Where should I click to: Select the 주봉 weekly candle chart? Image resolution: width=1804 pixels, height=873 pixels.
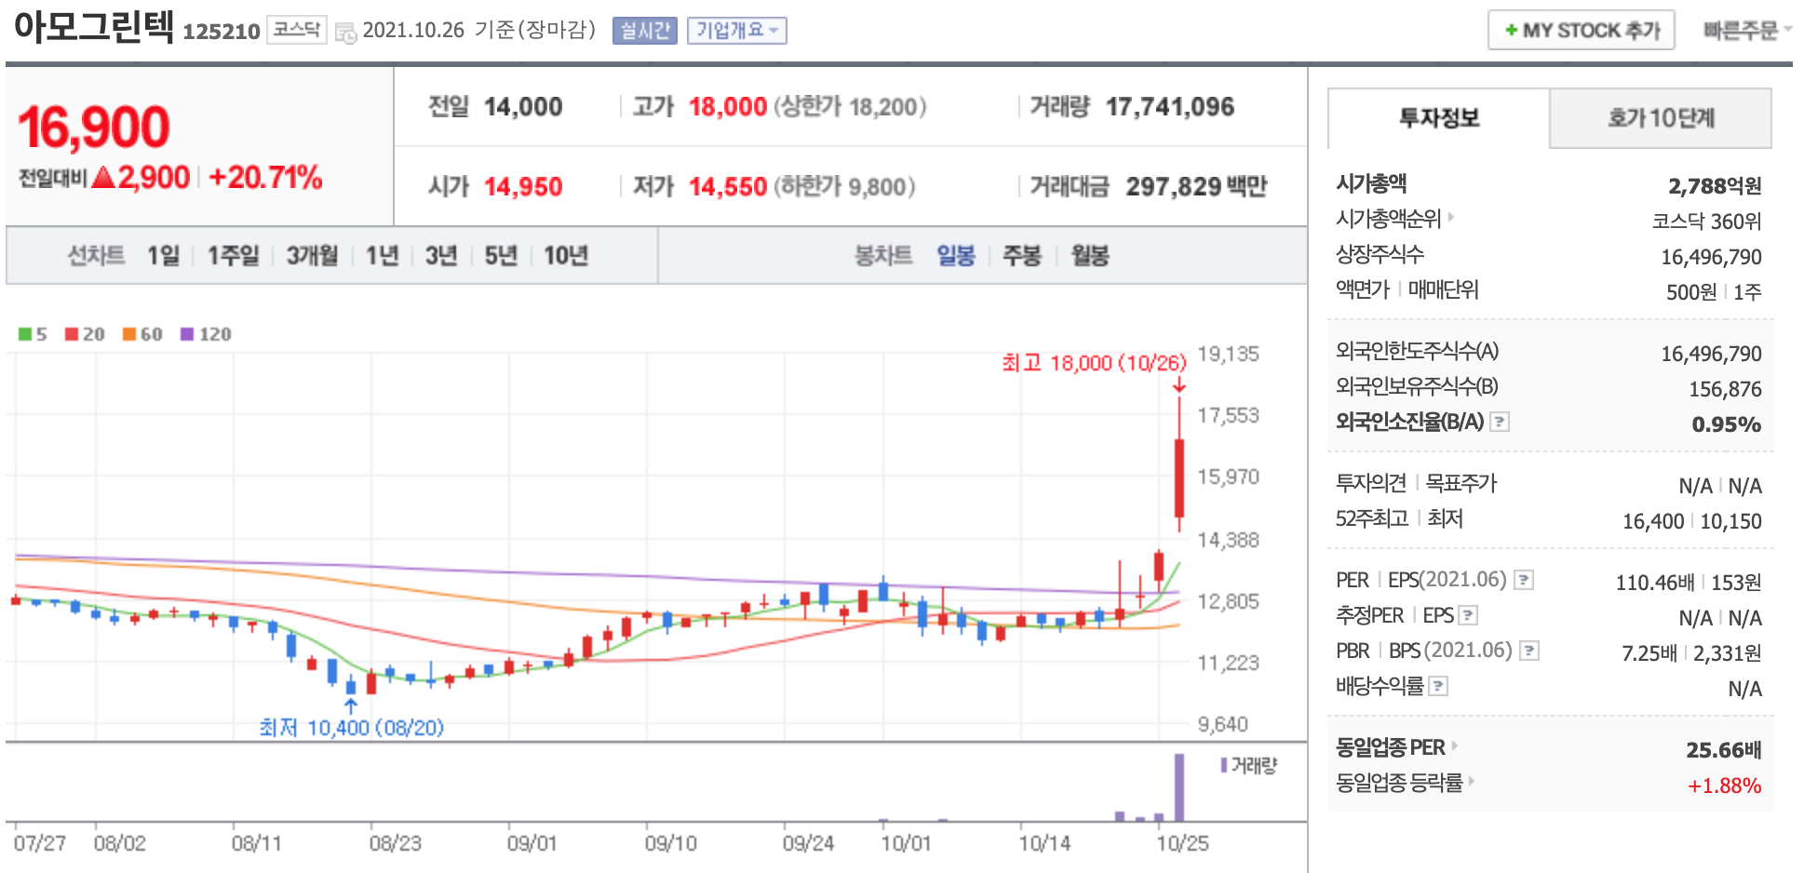click(x=1021, y=255)
